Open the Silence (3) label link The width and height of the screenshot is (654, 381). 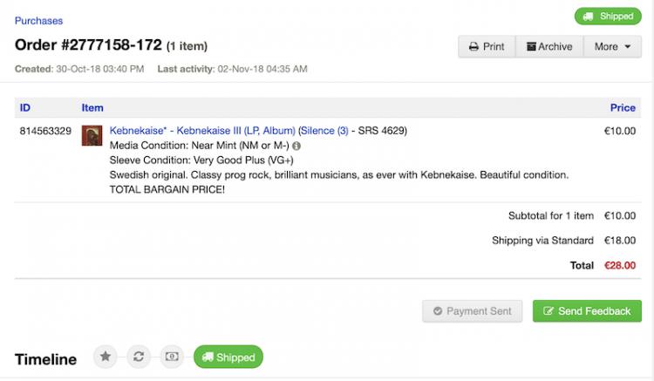(324, 131)
